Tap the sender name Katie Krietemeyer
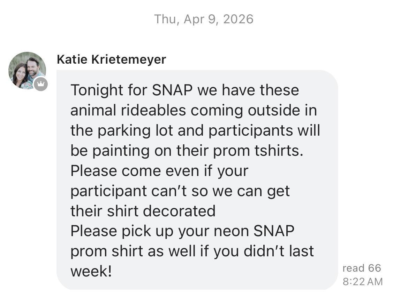Screen dimensions: 408x297 pyautogui.click(x=111, y=59)
